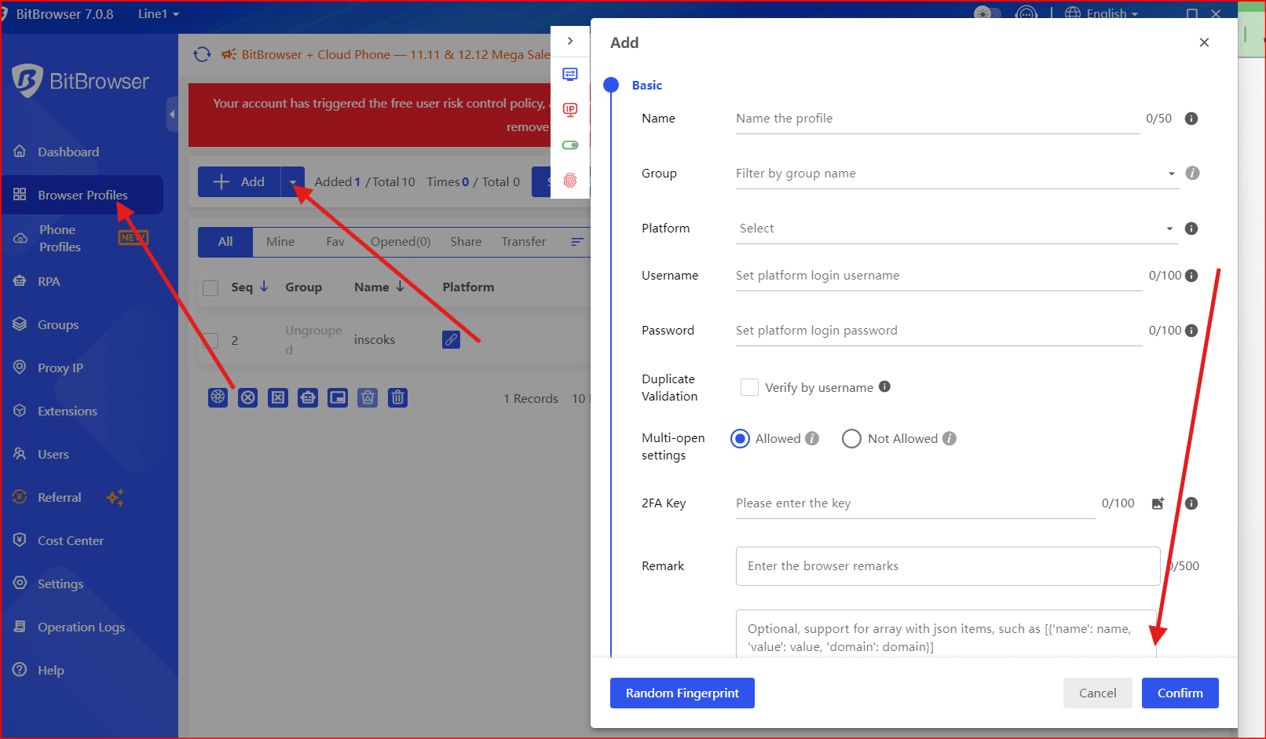Image resolution: width=1266 pixels, height=739 pixels.
Task: Enable the Verify by username checkbox
Action: [x=749, y=387]
